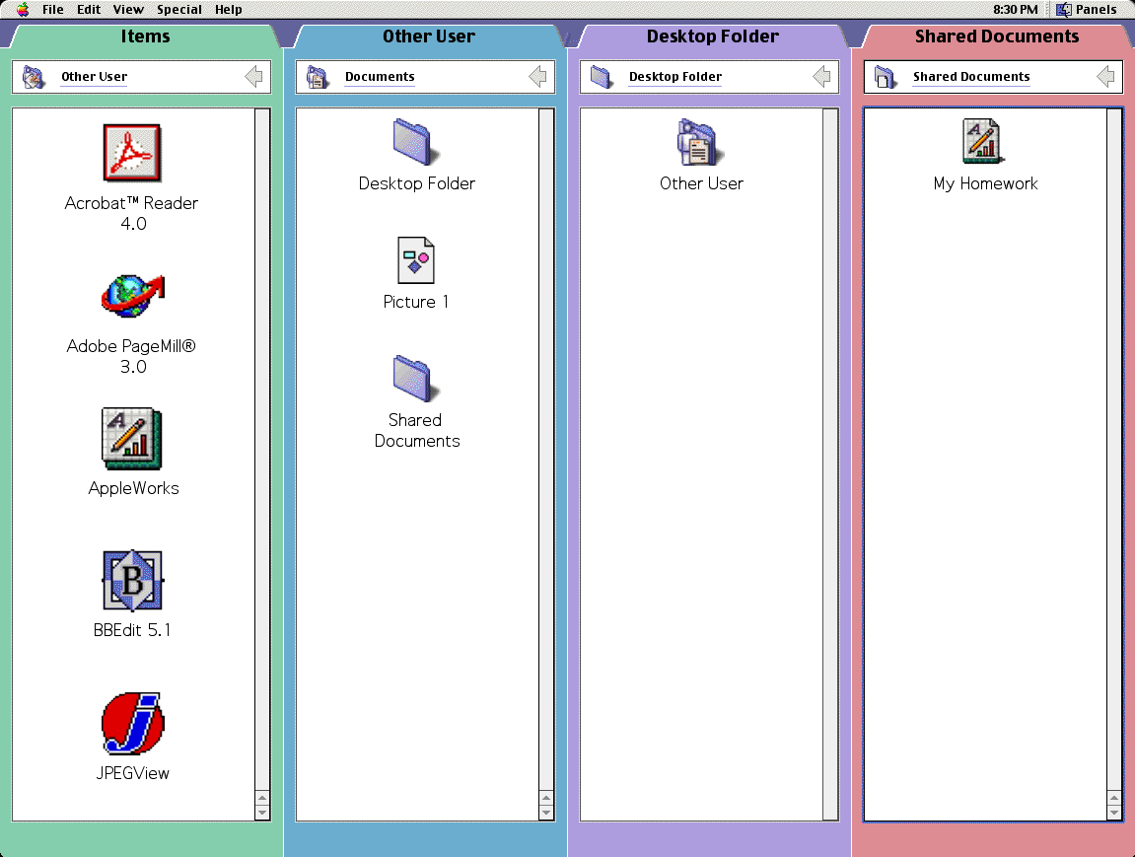
Task: Open the AppleWorks application icon
Action: pos(132,439)
